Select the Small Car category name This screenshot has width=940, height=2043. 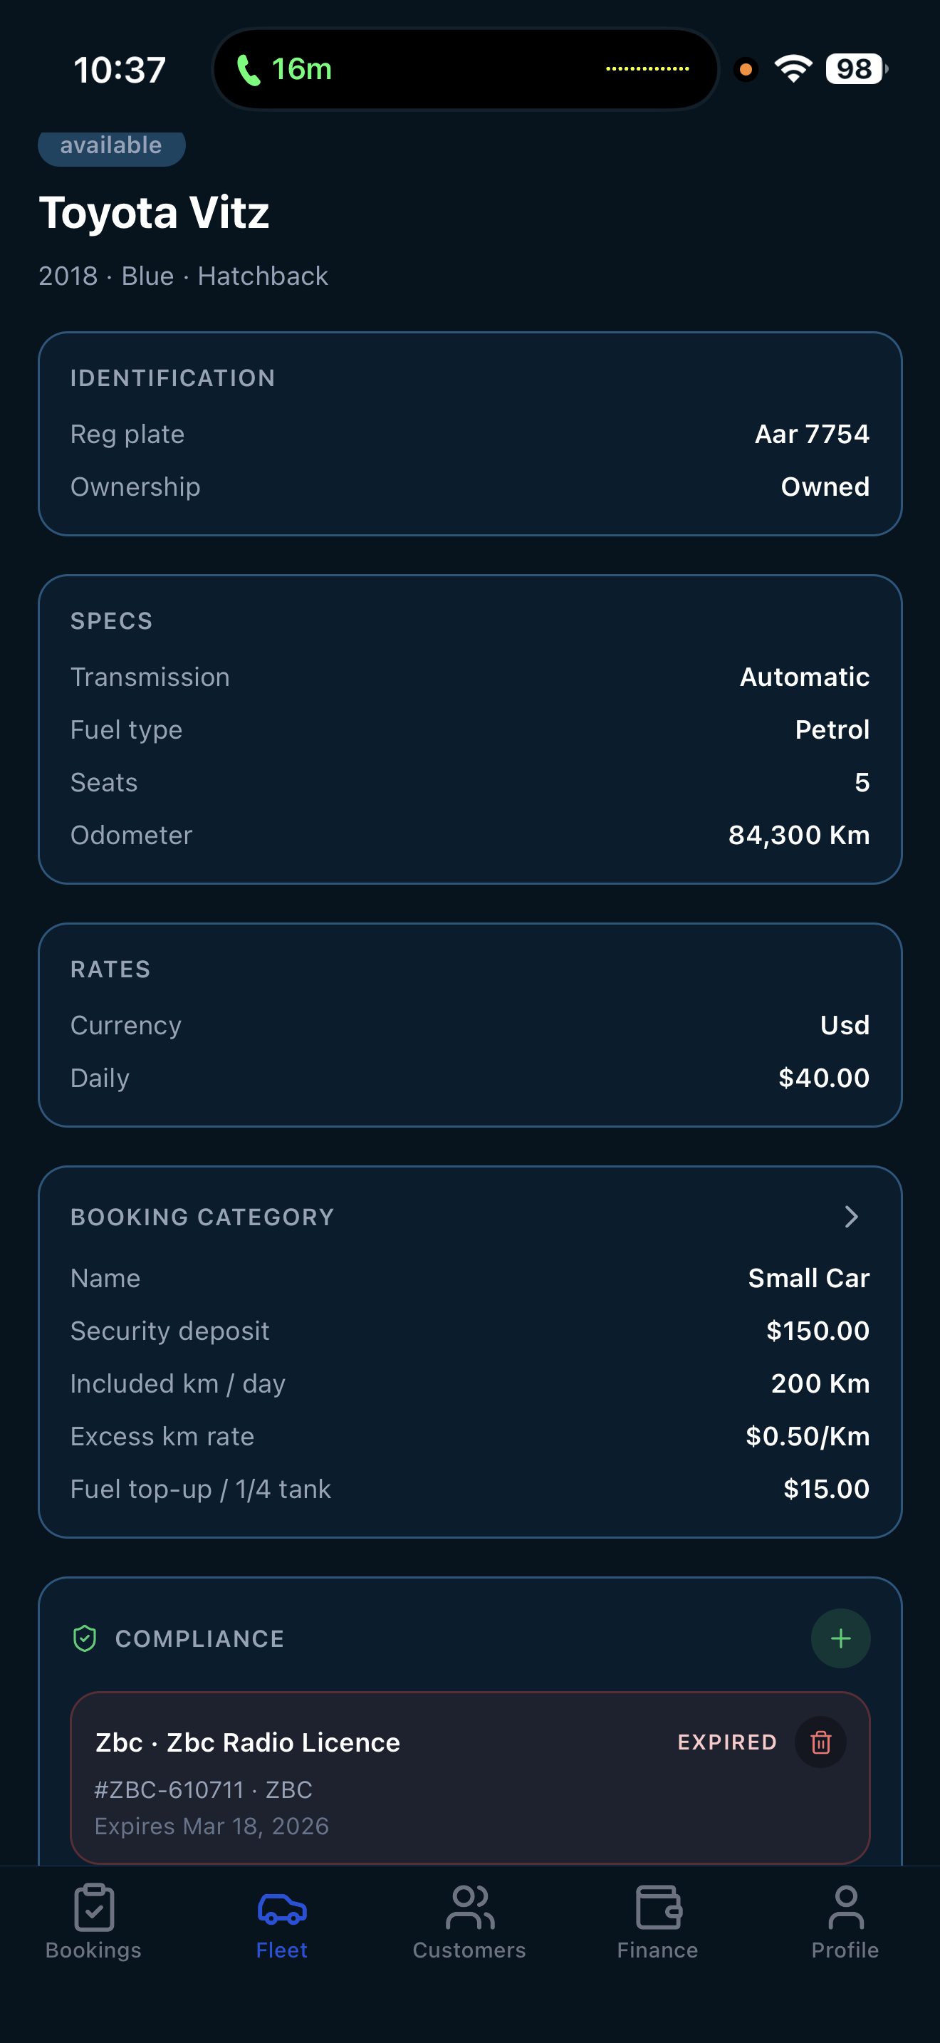coord(808,1279)
